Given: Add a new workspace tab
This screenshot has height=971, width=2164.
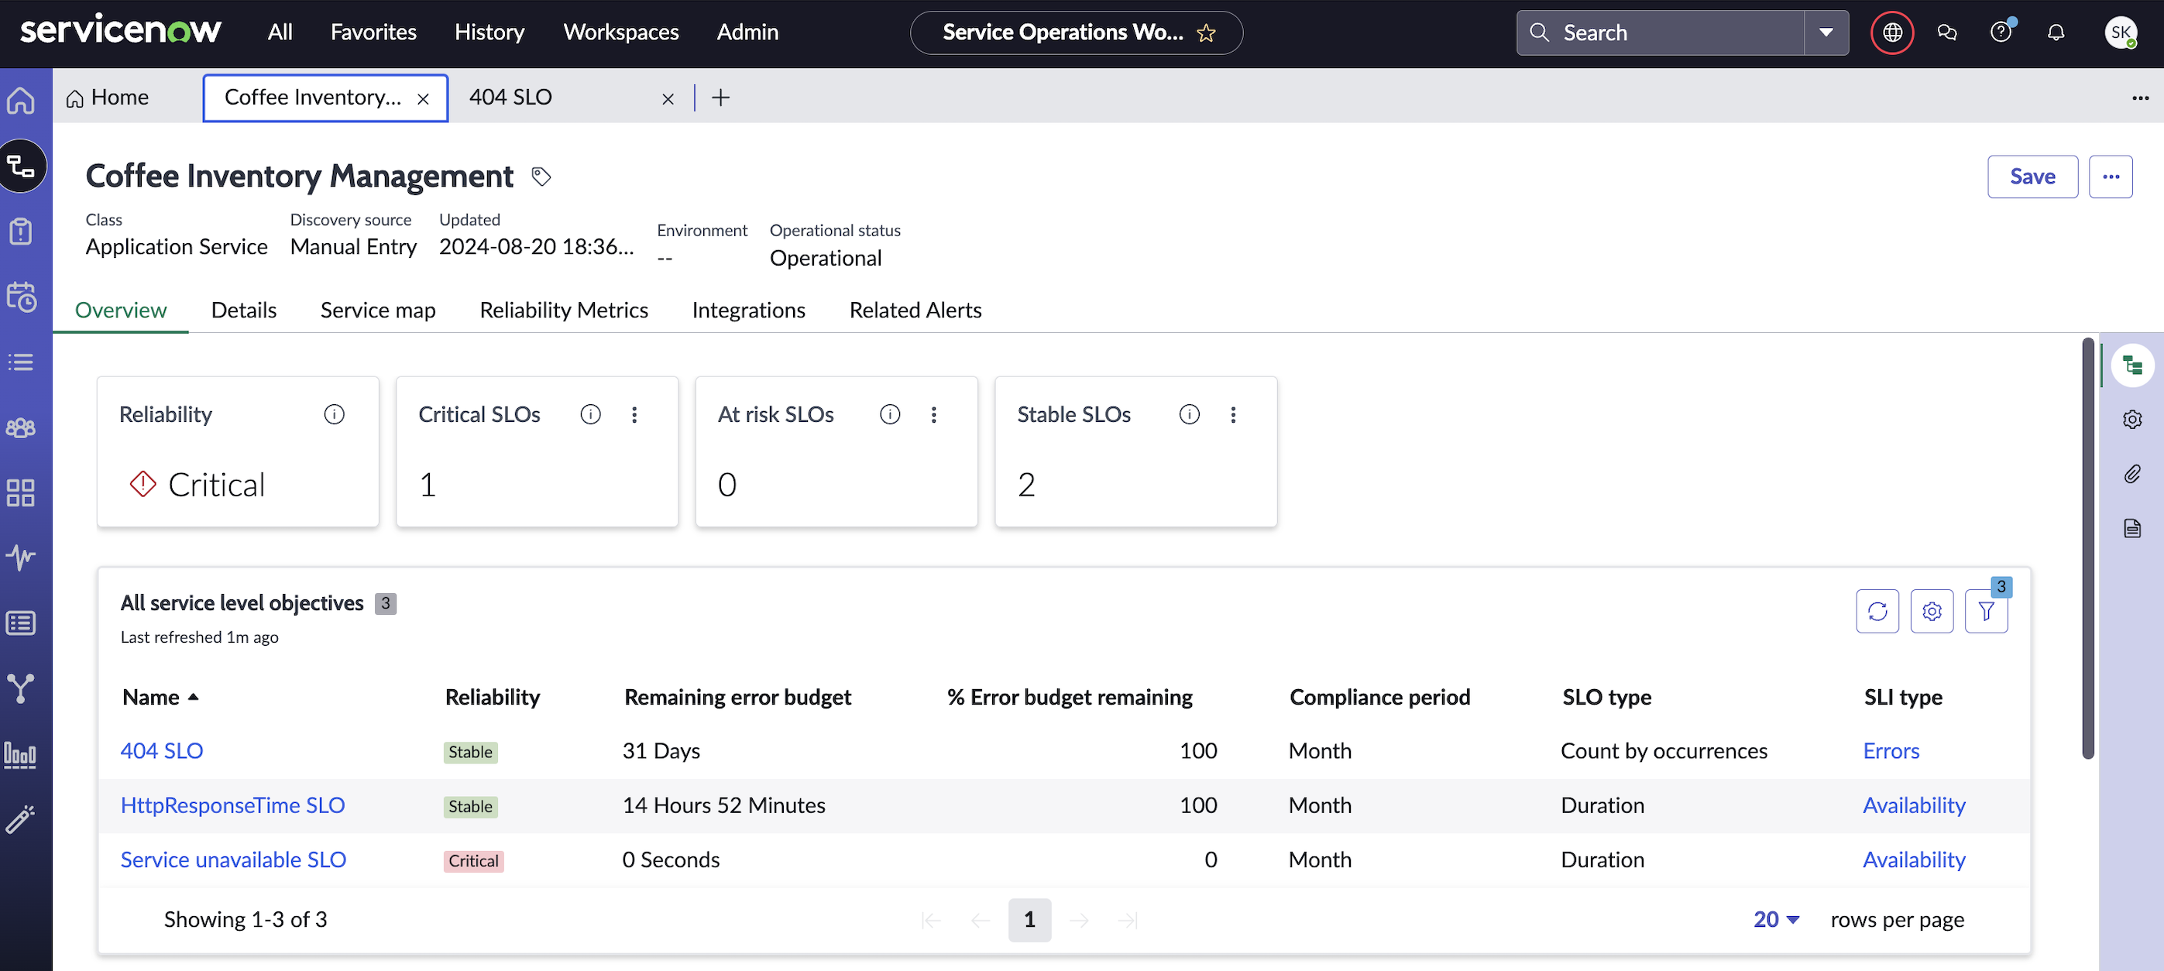Looking at the screenshot, I should [x=721, y=98].
